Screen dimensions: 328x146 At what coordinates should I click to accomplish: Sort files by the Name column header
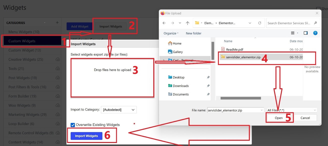pyautogui.click(x=228, y=41)
